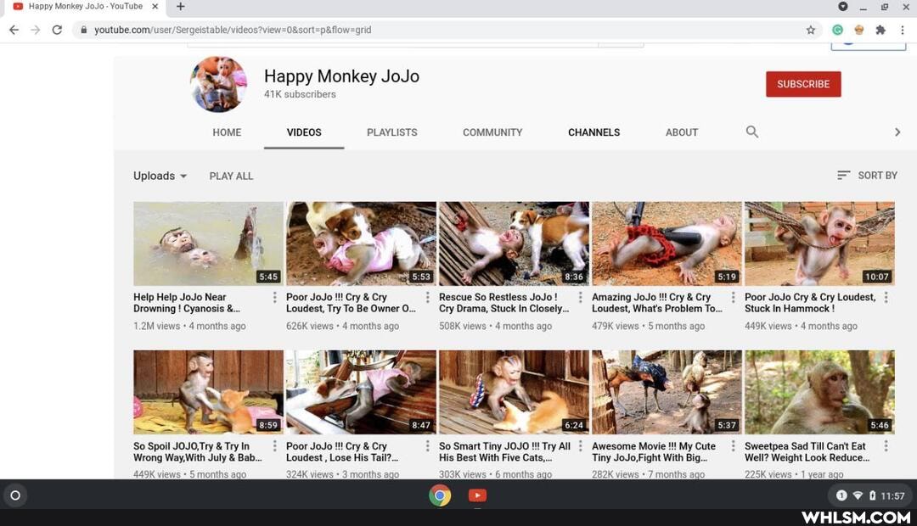Open options for Try To Be Owner video
917x526 pixels.
click(427, 298)
